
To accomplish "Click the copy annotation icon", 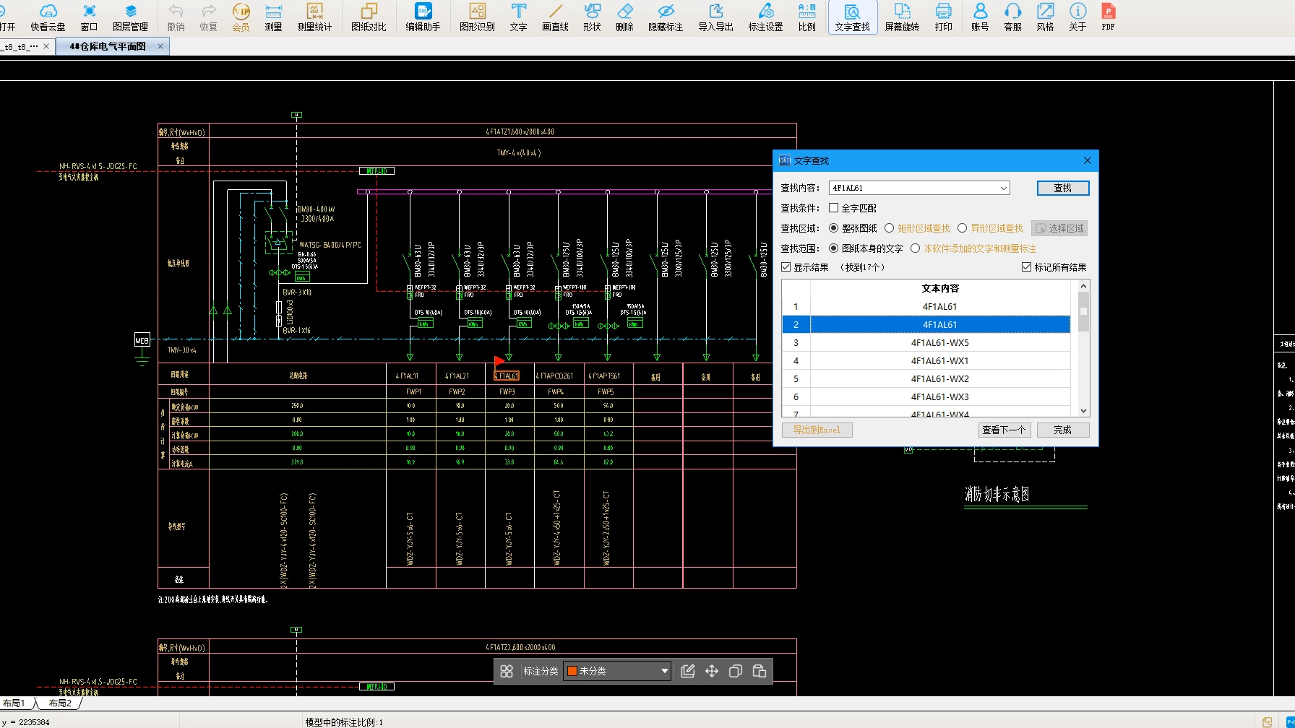I will pos(736,671).
